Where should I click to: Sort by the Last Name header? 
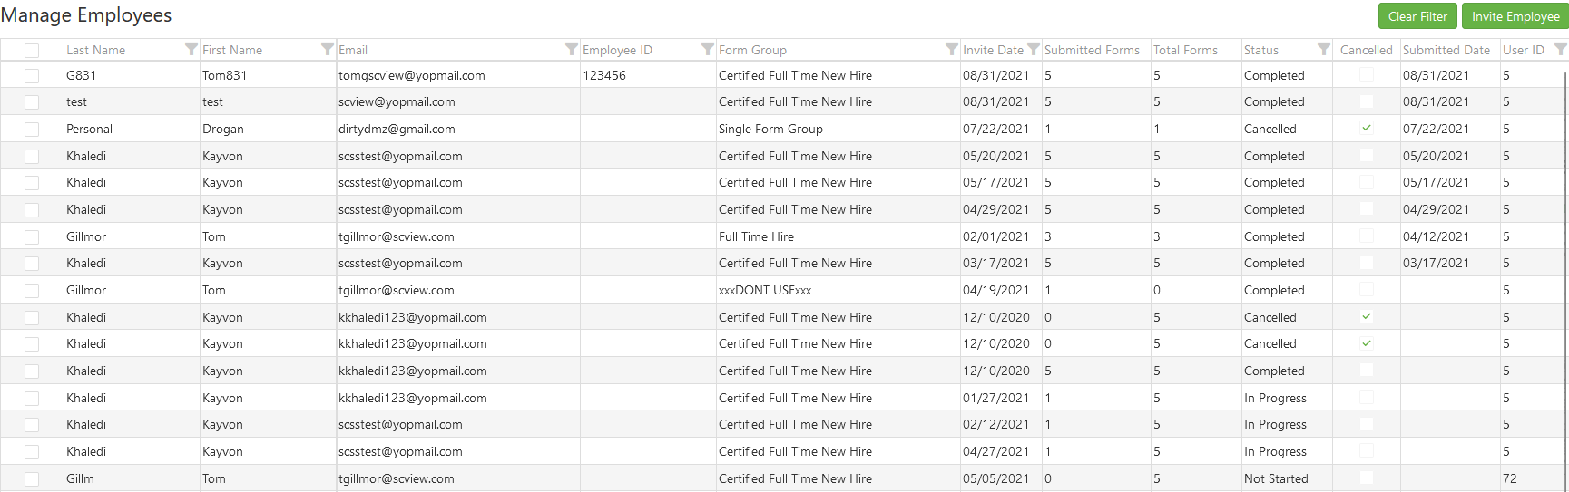click(95, 50)
